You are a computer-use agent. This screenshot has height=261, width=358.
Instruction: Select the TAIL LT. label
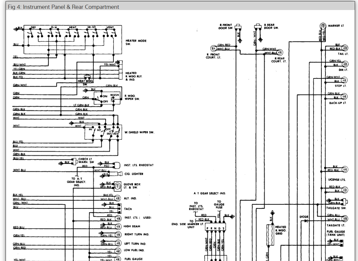343,54
